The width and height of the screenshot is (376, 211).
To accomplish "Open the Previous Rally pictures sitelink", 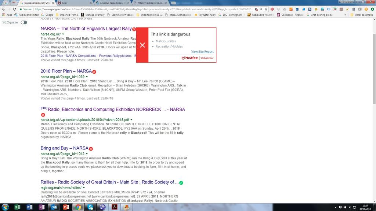I will tap(115, 56).
